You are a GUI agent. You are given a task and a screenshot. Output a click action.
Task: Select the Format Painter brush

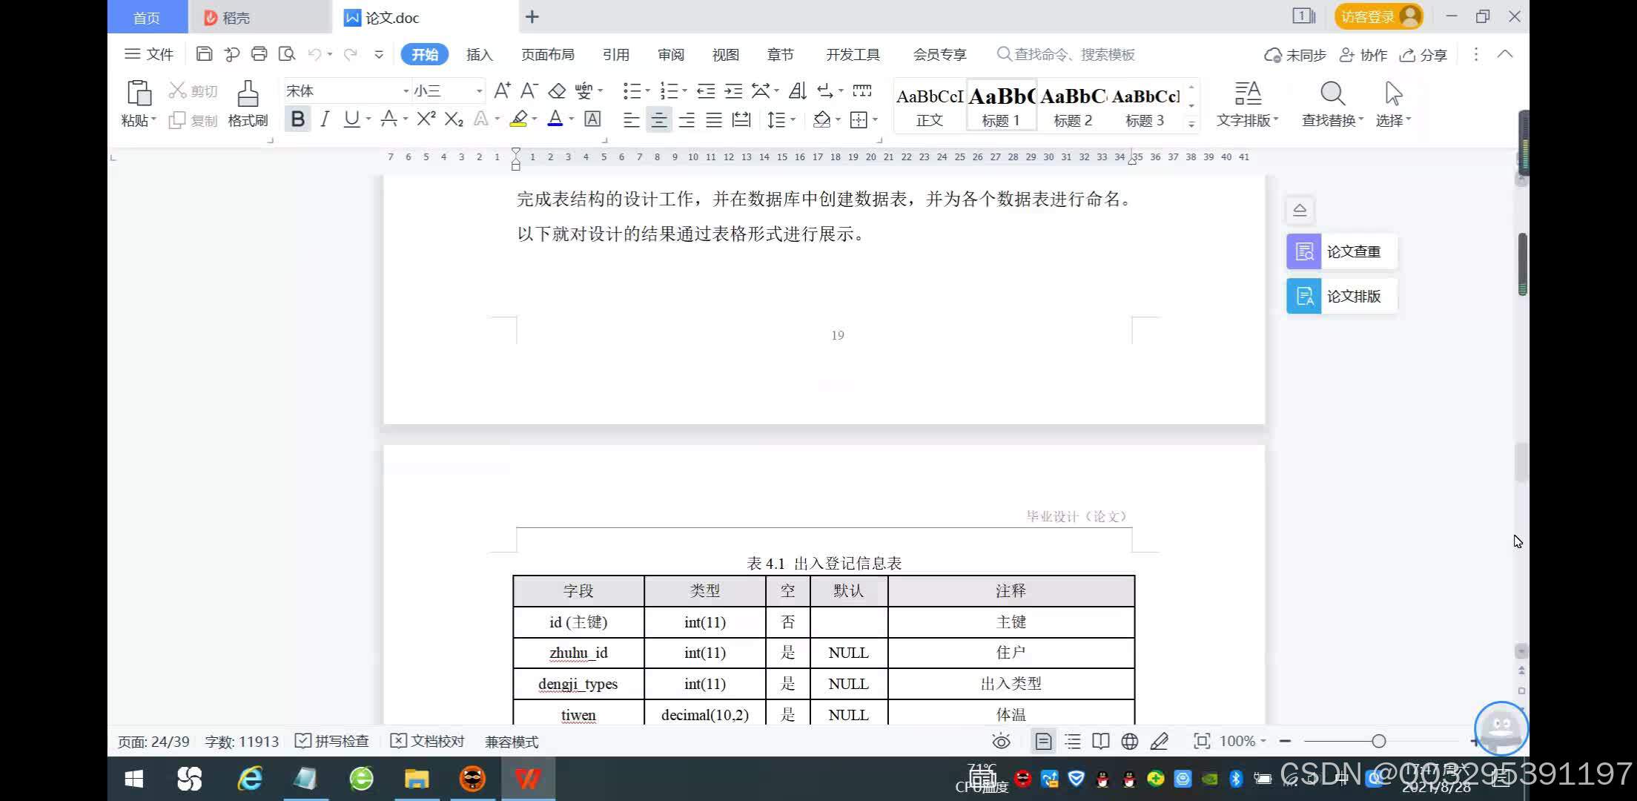click(248, 93)
